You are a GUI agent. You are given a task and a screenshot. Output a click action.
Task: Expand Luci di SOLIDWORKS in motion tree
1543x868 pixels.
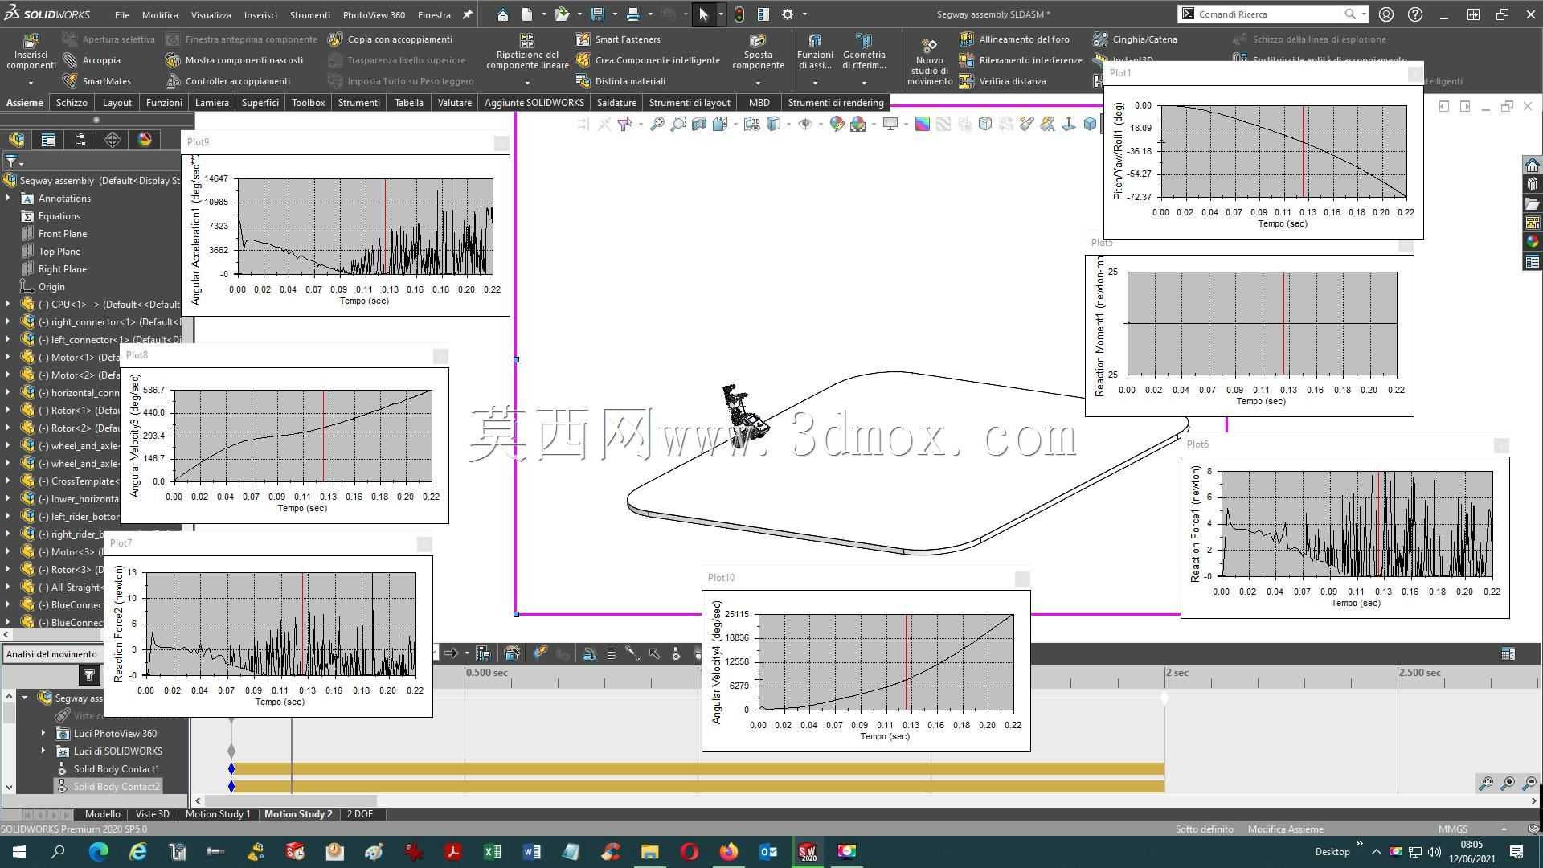(43, 751)
